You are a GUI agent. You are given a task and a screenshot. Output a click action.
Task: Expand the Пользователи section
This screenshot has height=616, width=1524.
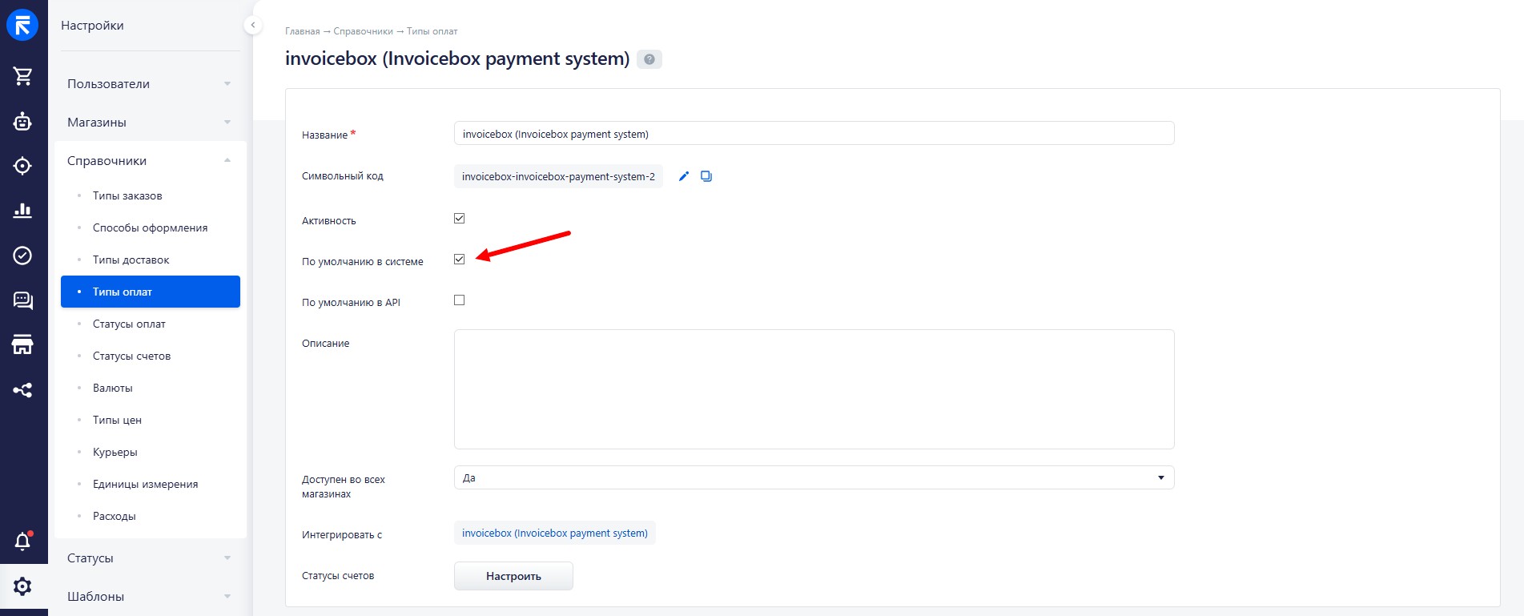click(151, 83)
